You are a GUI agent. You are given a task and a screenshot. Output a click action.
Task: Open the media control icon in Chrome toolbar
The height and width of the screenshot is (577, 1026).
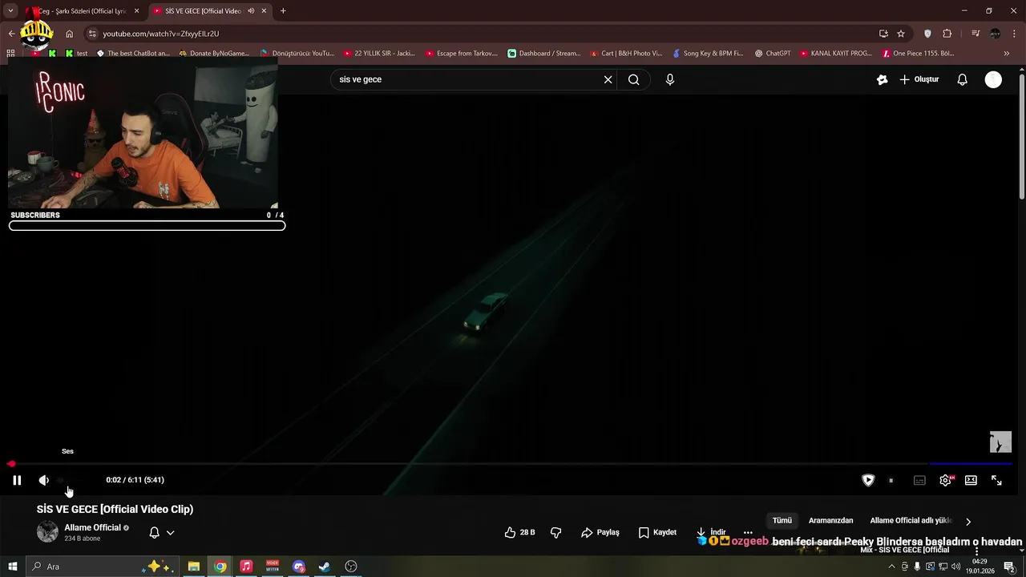(x=976, y=34)
